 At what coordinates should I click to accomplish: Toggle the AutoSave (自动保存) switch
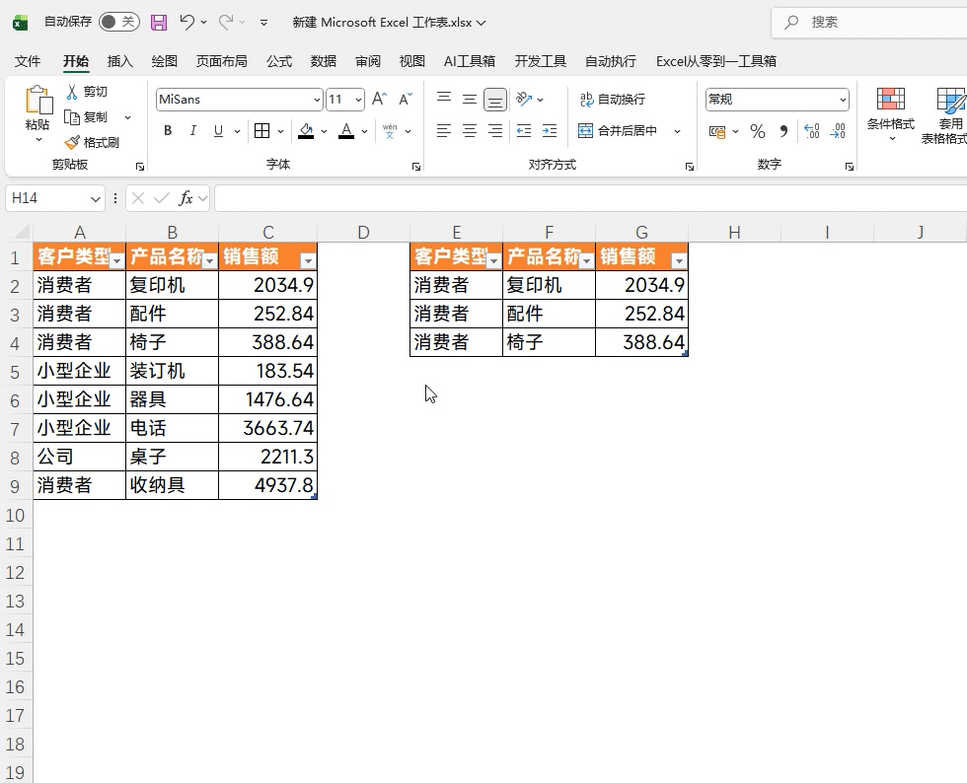(119, 23)
